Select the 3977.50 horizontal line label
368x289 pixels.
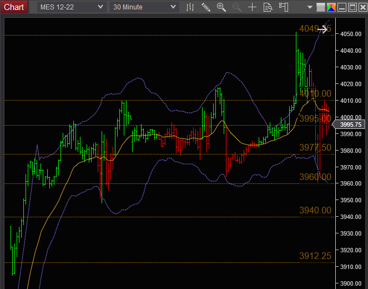[x=315, y=147]
